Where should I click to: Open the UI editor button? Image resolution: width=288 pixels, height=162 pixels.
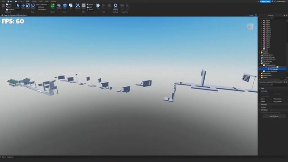pyautogui.click(x=71, y=6)
